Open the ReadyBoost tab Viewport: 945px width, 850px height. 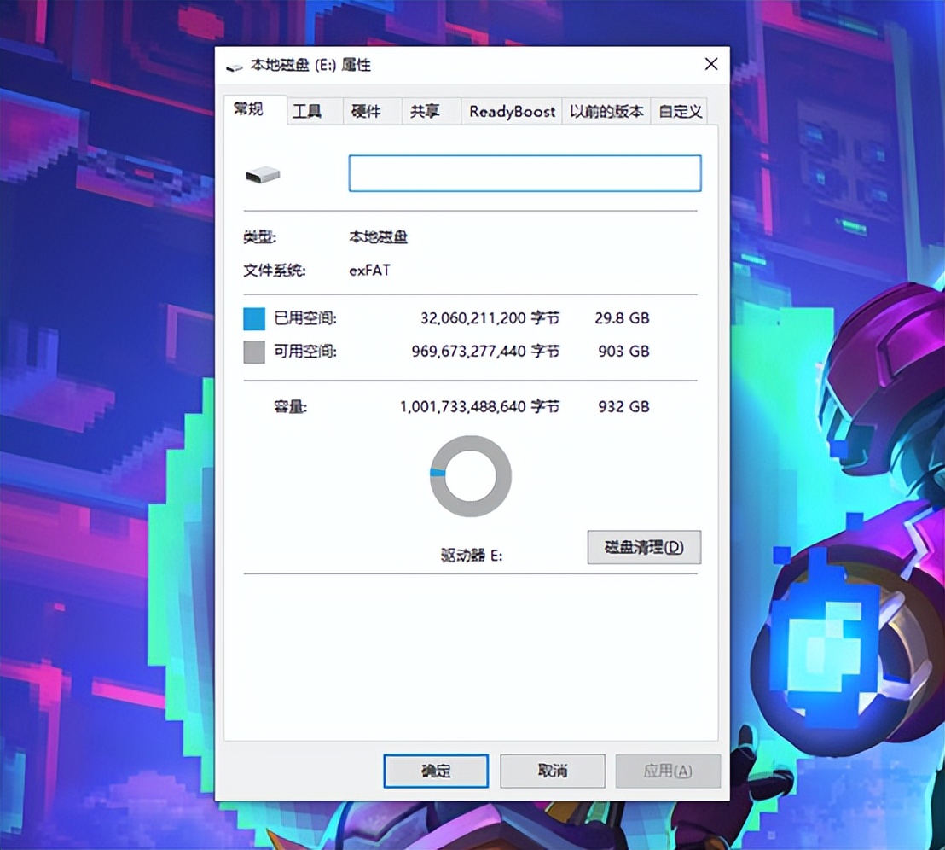[512, 112]
